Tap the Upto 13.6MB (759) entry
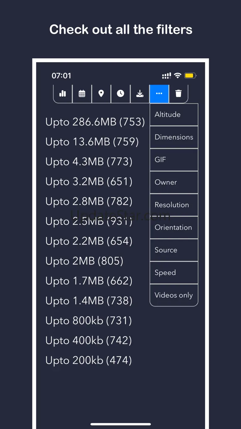The height and width of the screenshot is (429, 241). click(92, 142)
